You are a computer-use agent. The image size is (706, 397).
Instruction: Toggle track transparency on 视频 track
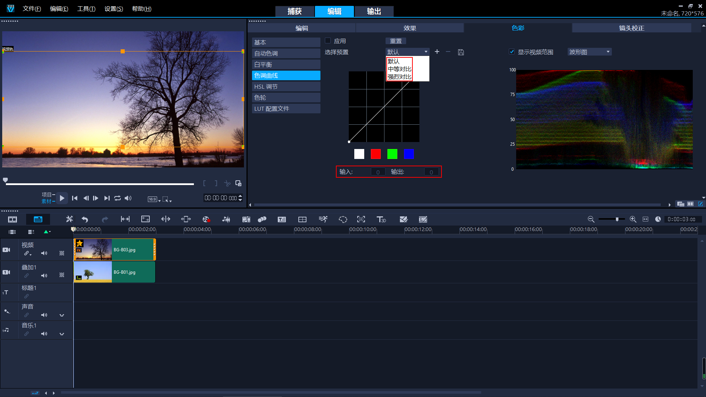(x=62, y=253)
